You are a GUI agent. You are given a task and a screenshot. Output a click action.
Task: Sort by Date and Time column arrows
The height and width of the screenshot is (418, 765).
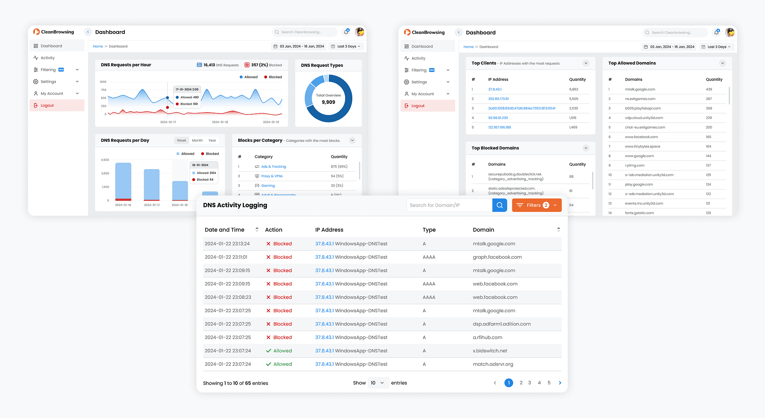click(257, 230)
